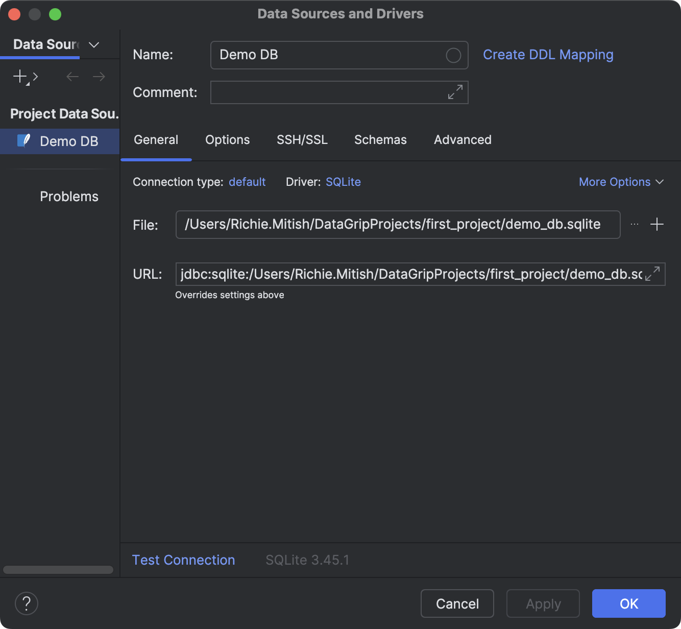Open the browse file ellipsis next to File field
Viewport: 681px width, 629px height.
point(634,225)
